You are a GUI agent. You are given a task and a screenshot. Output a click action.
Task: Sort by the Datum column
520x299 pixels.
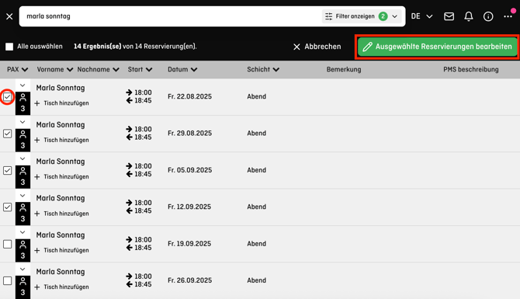pyautogui.click(x=182, y=69)
